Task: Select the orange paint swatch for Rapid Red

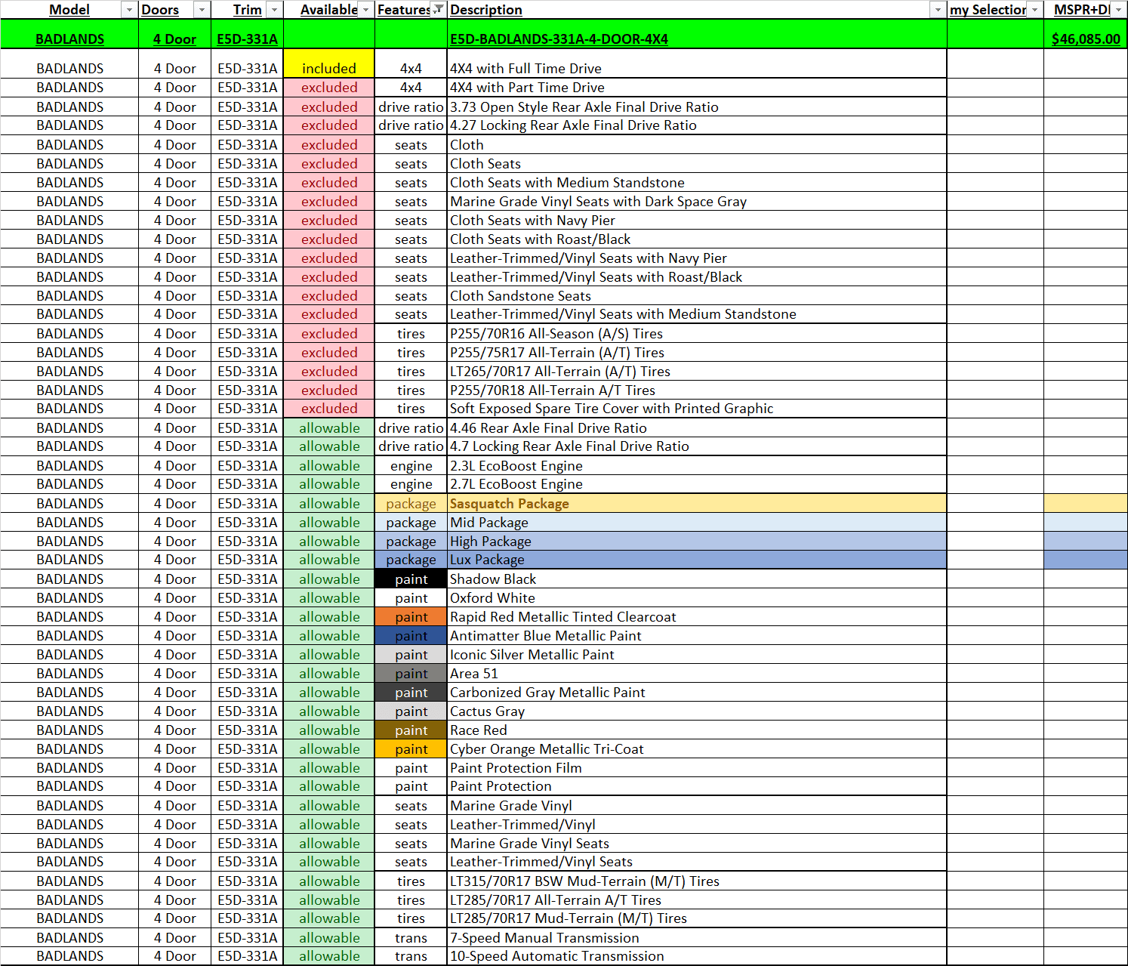Action: (x=411, y=617)
